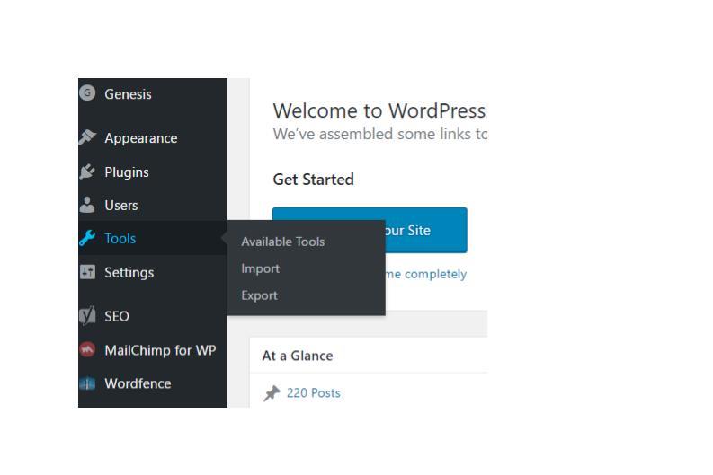This screenshot has height=475, width=713.
Task: Click the pin icon beside 220 Posts
Action: (x=272, y=393)
